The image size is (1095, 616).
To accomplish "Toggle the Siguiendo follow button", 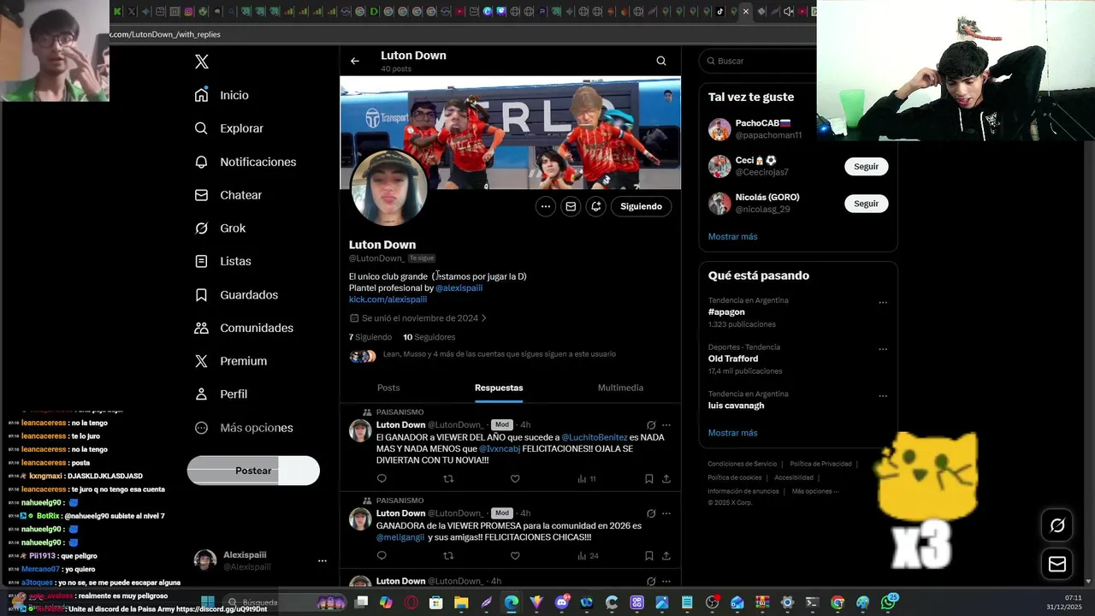I will point(641,206).
